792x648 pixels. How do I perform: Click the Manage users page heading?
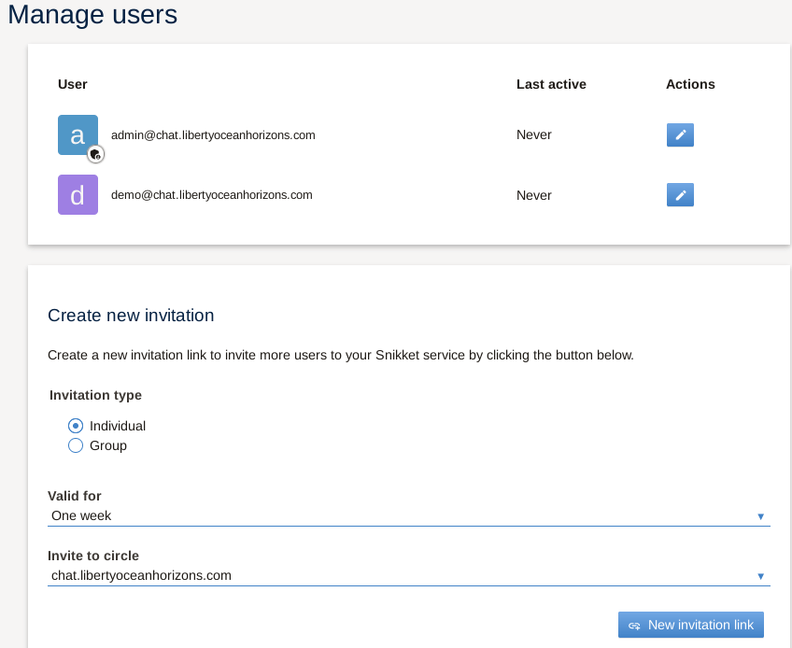pyautogui.click(x=92, y=15)
